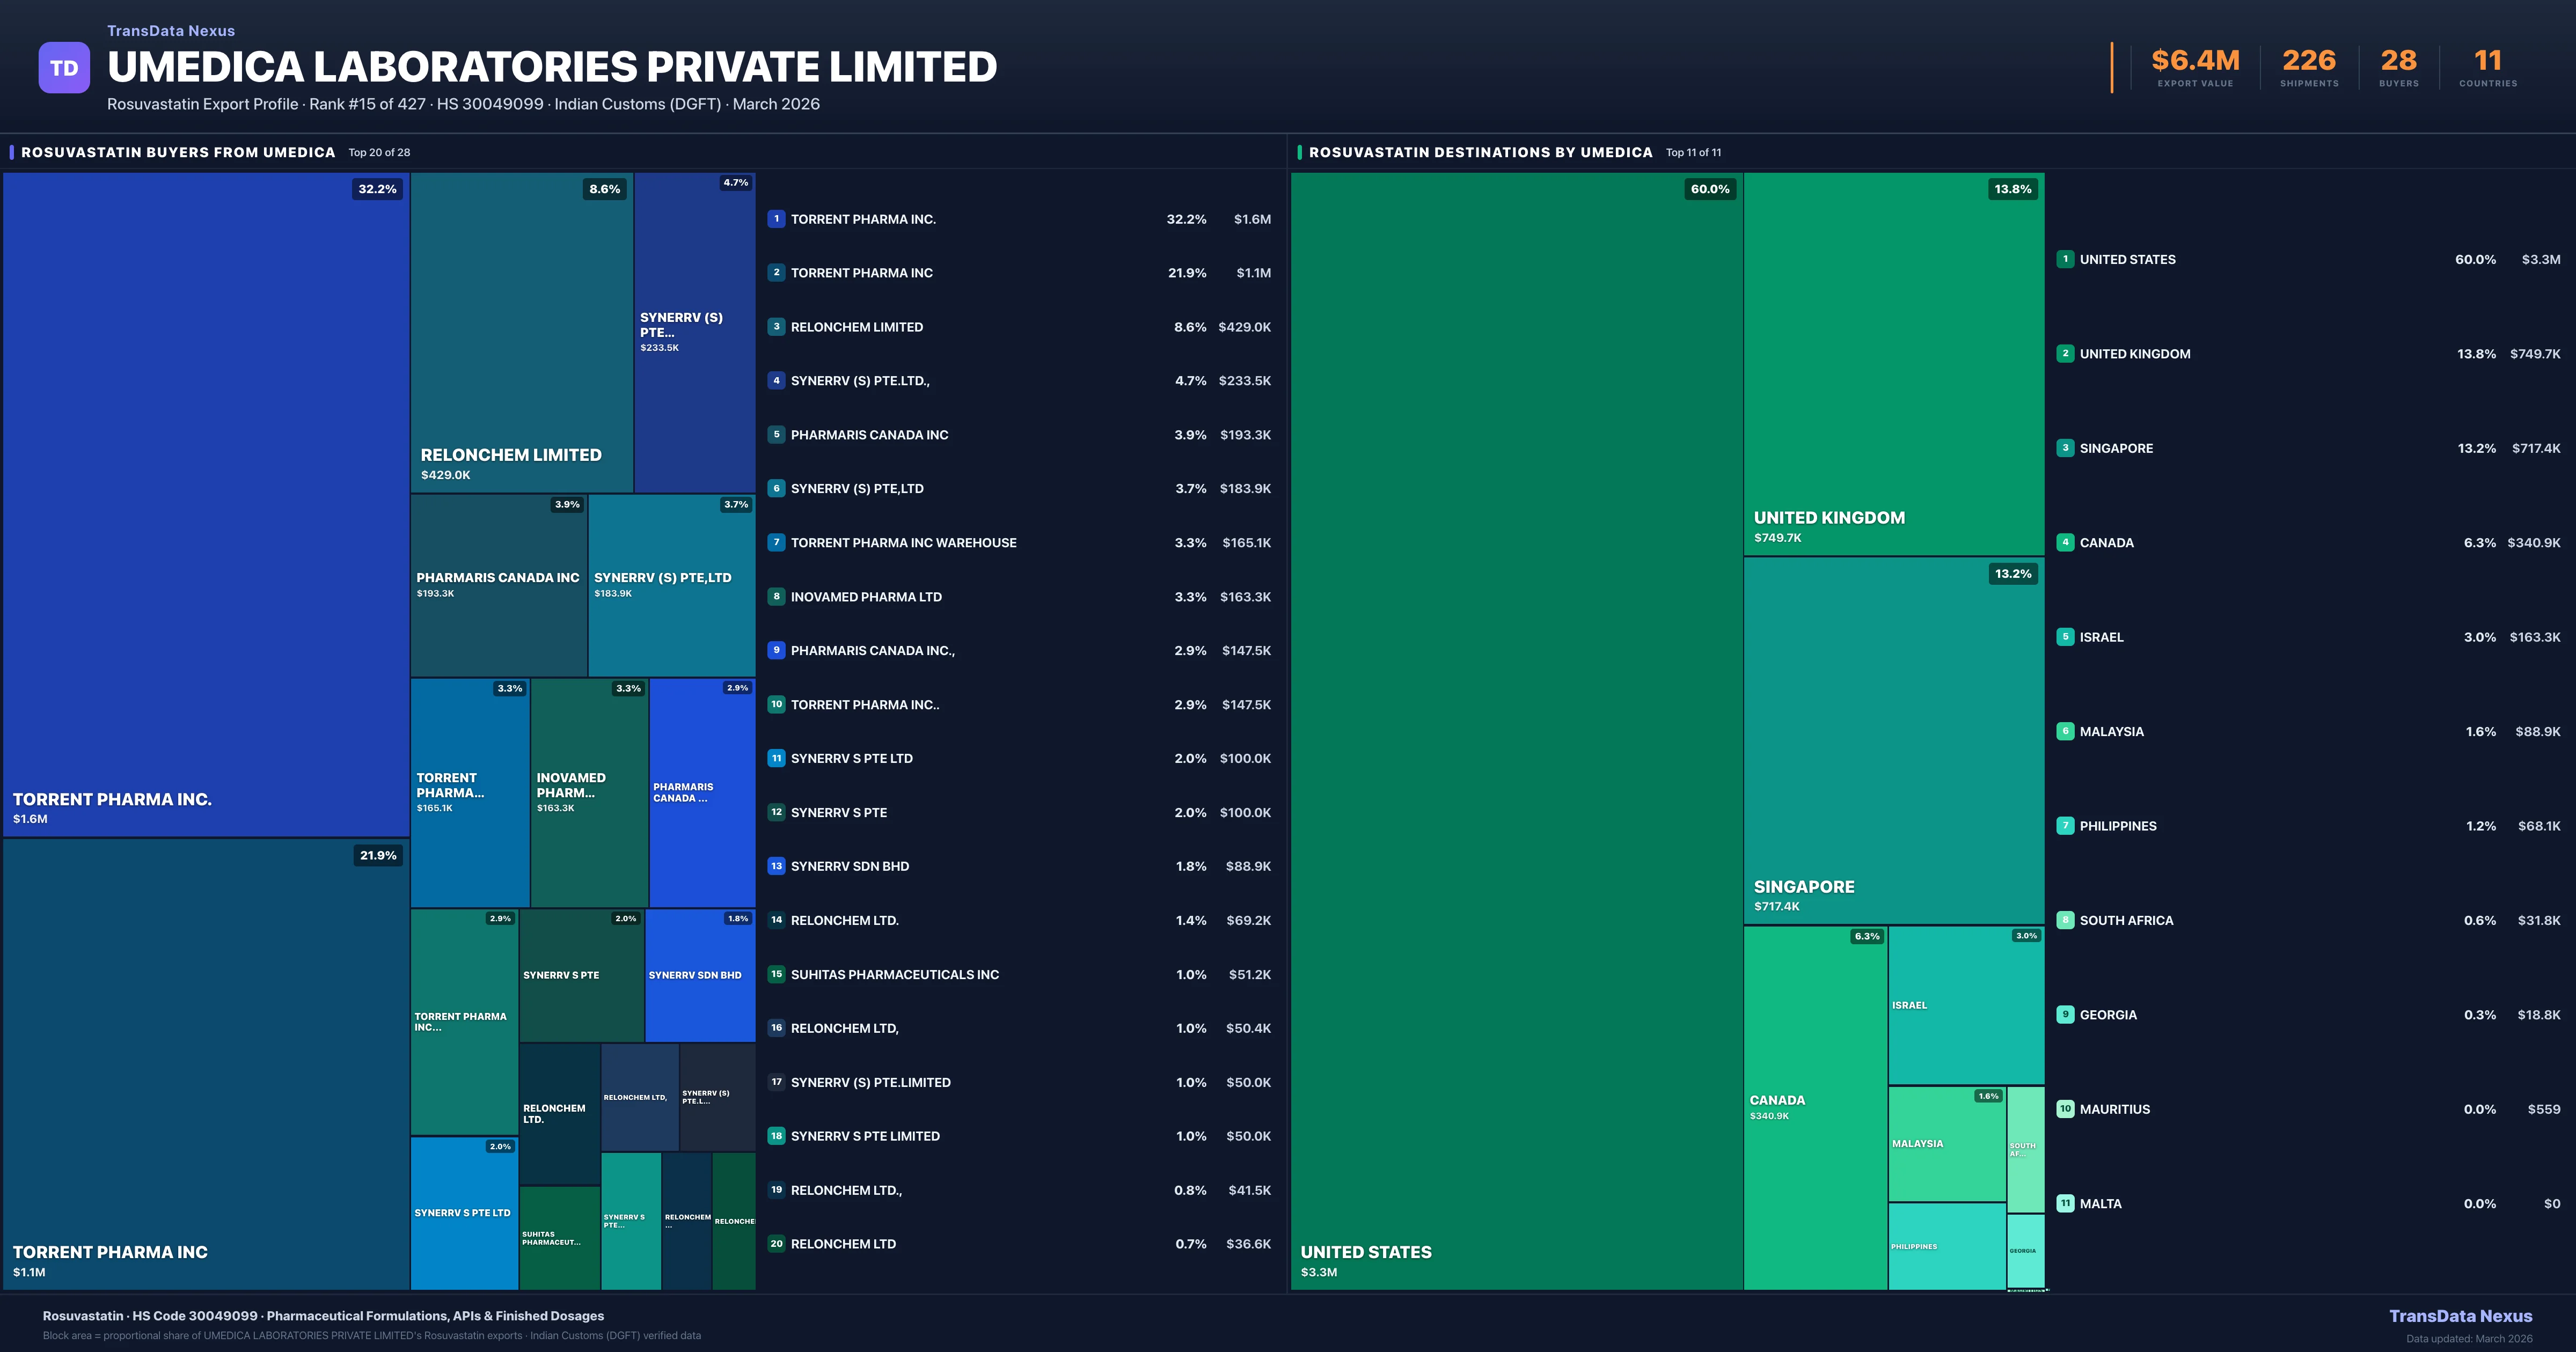
Task: Click rank badge 4 beside CANADA
Action: coord(2065,542)
